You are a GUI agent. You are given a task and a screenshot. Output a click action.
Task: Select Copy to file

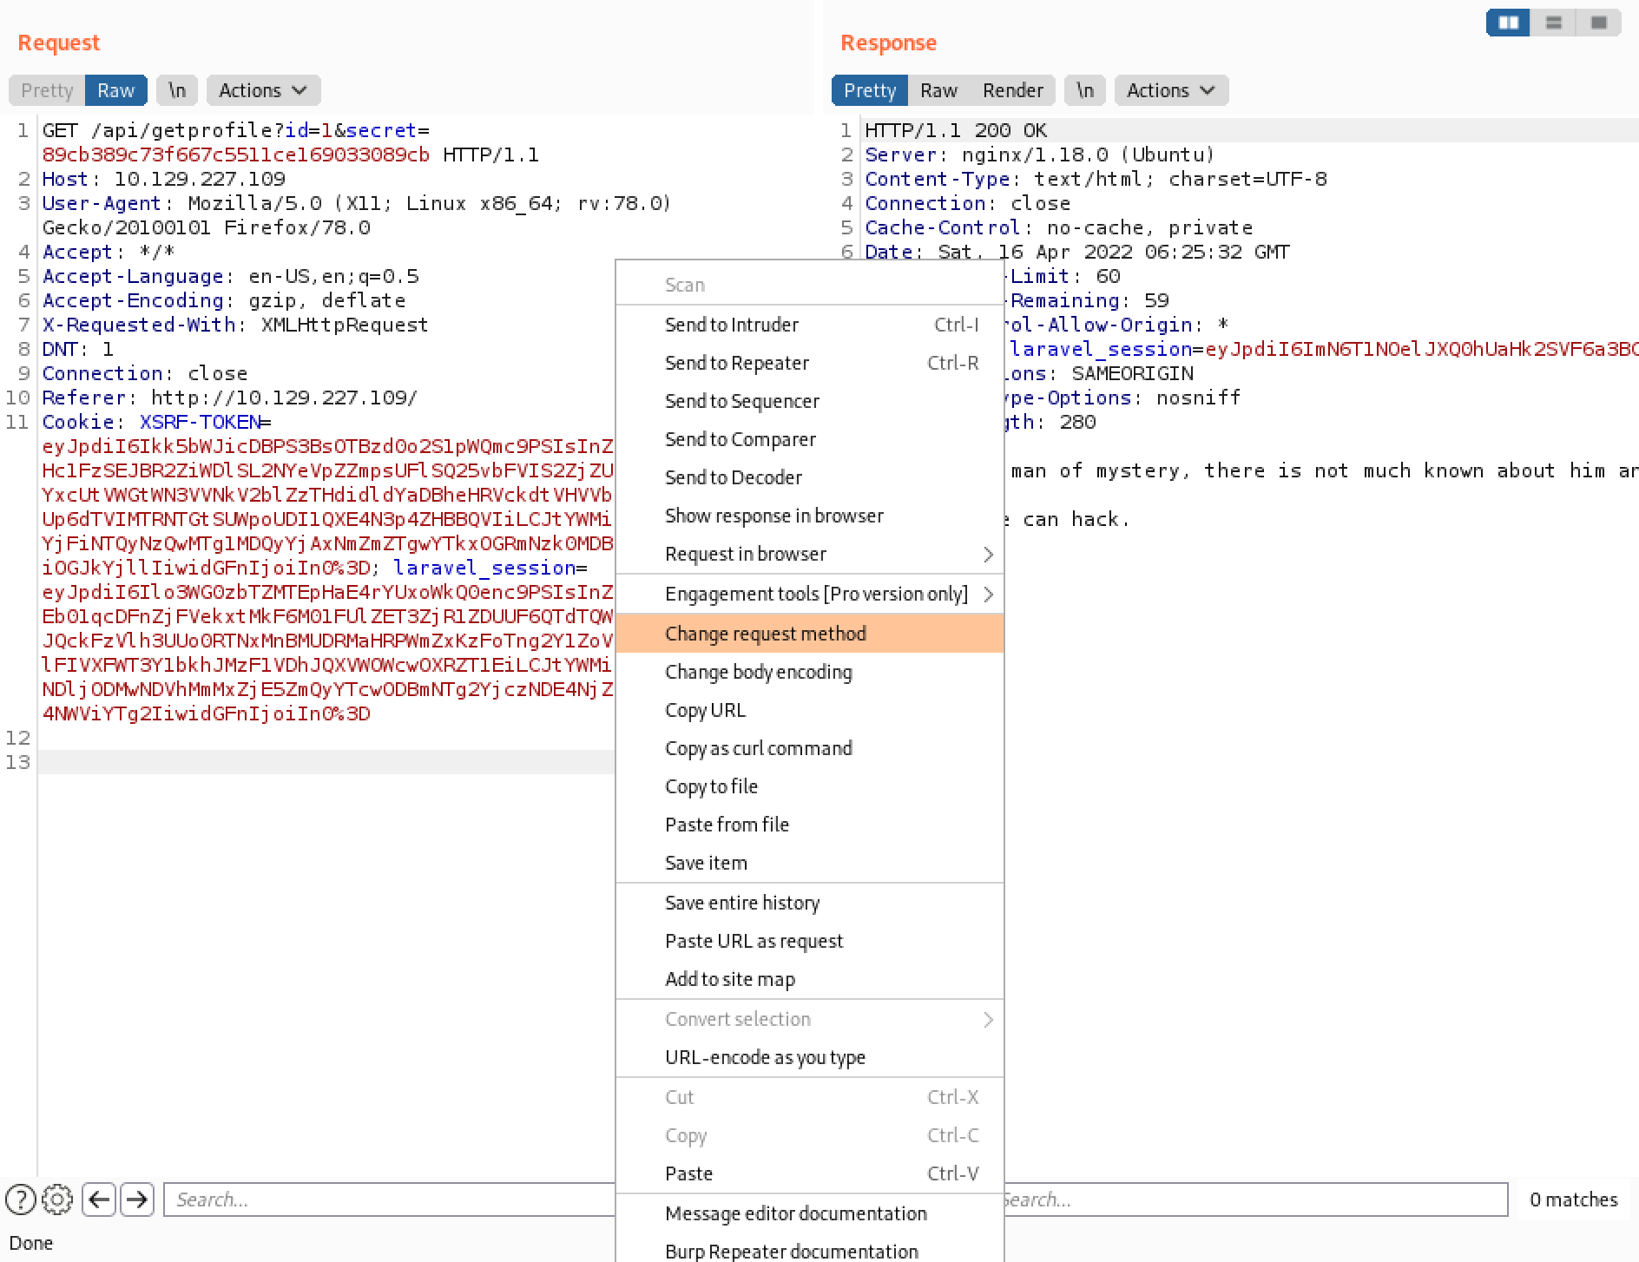pos(809,786)
